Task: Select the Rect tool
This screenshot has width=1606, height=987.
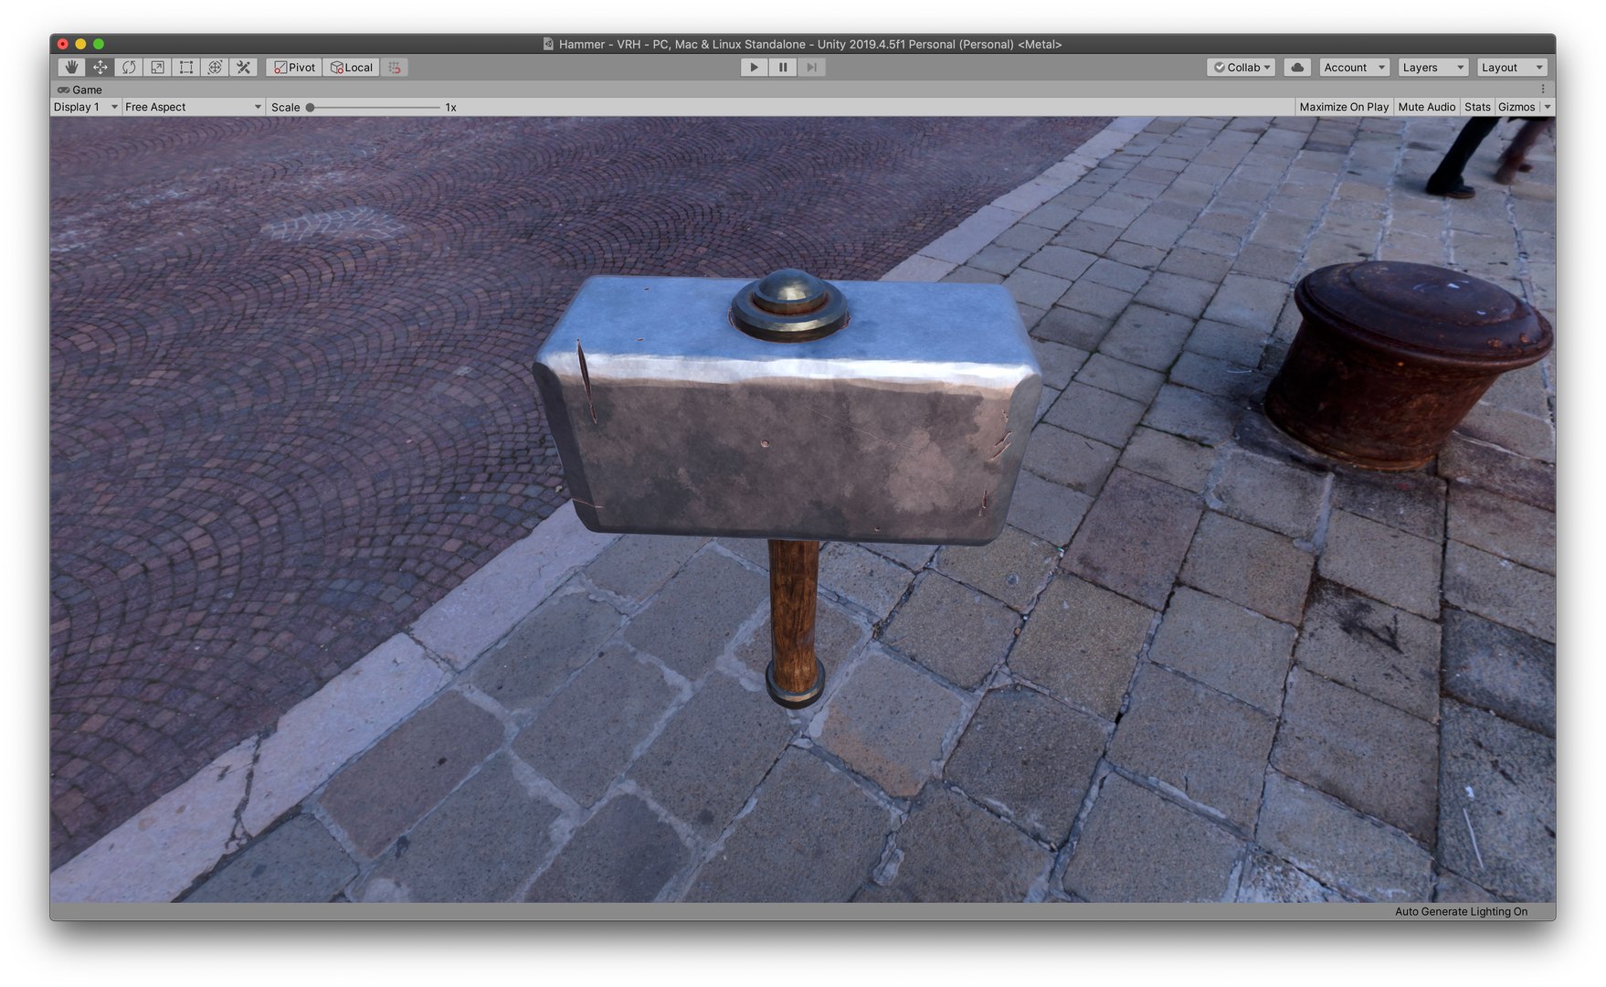Action: pyautogui.click(x=186, y=68)
